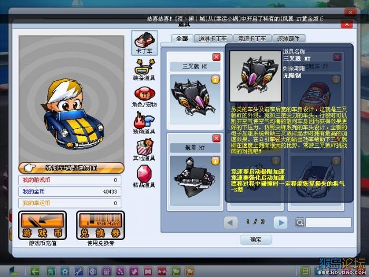
Task: Remove the 航母 HT kart with red X
Action: (x=216, y=138)
